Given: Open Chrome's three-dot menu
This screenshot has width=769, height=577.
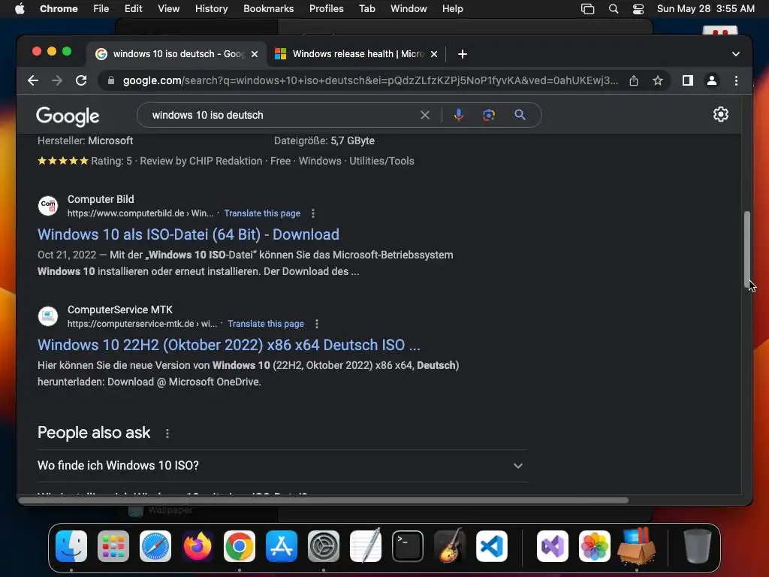Looking at the screenshot, I should [x=736, y=80].
